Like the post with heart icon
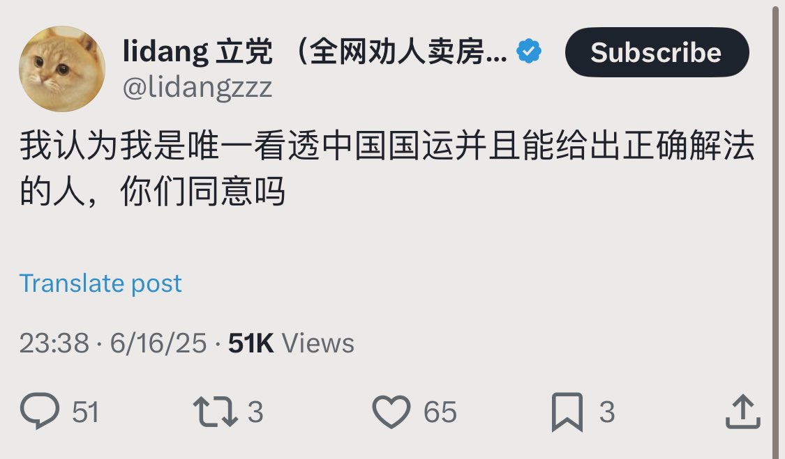 (391, 412)
